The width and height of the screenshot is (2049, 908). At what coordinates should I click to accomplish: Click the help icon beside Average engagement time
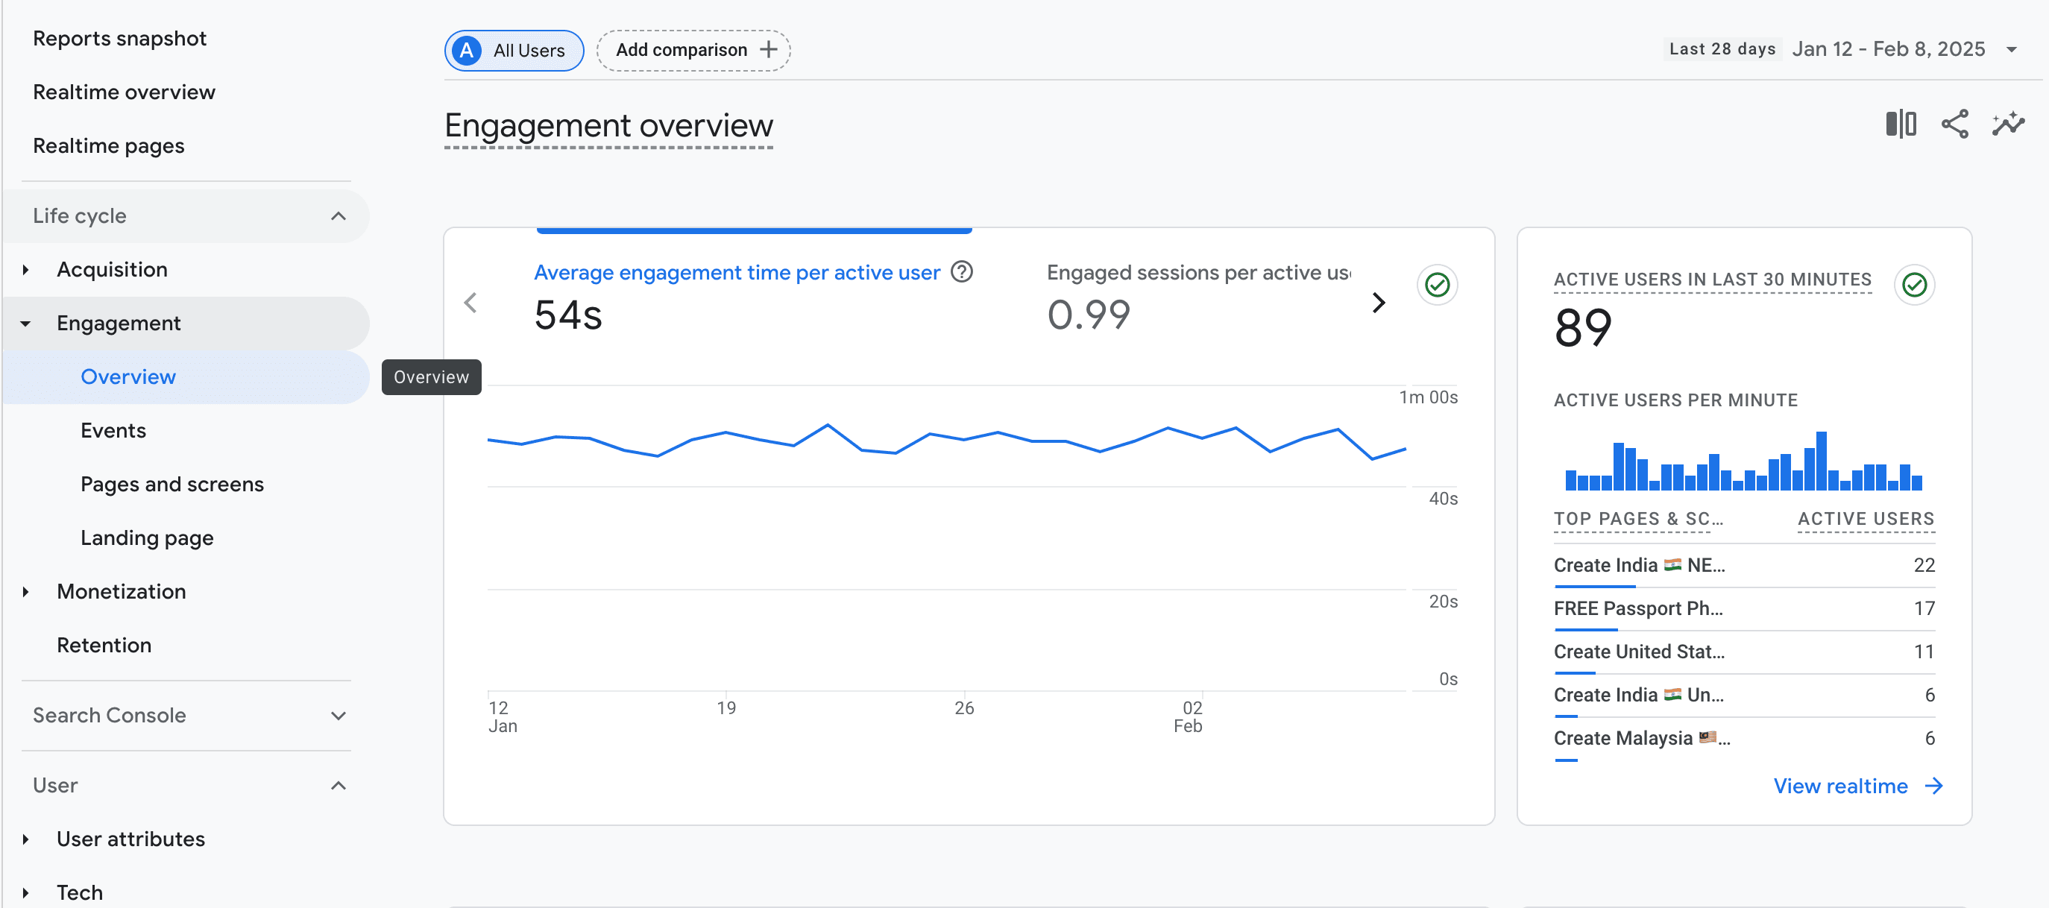click(x=962, y=272)
